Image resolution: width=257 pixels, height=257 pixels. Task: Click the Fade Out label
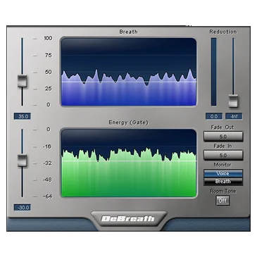click(222, 127)
